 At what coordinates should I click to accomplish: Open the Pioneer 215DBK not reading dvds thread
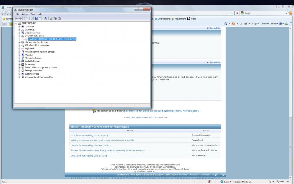coord(107,150)
